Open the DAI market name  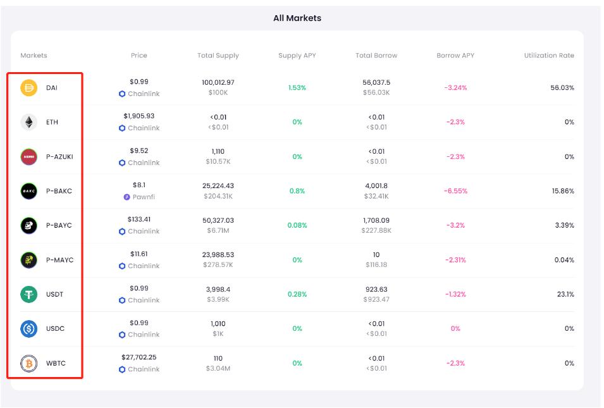(52, 88)
